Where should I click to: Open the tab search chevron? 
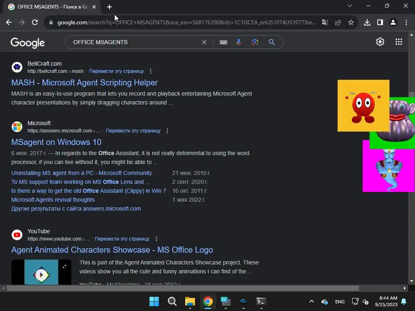pyautogui.click(x=350, y=6)
